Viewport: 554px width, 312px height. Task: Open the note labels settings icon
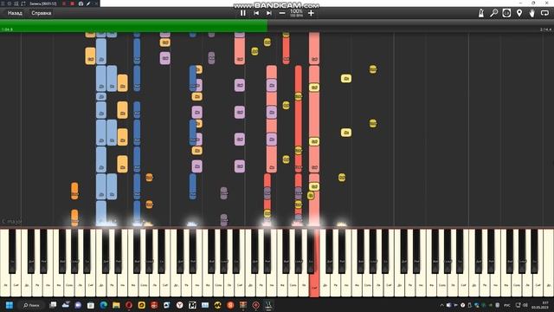(506, 13)
